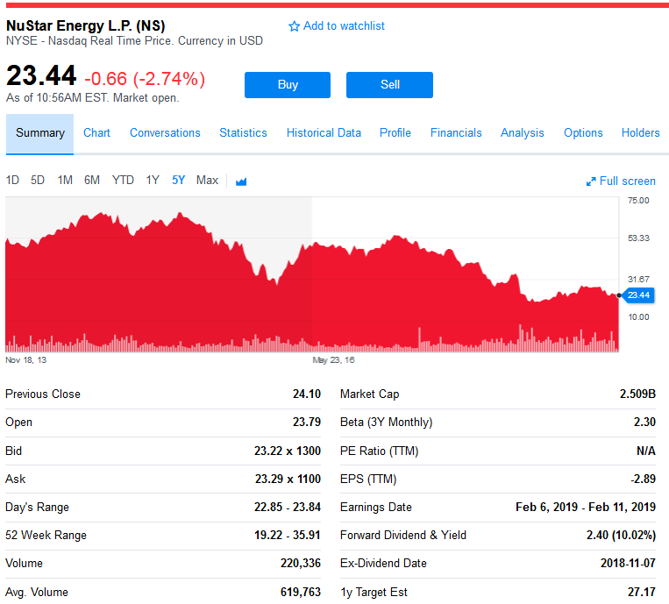Screen dimensions: 669x604
Task: Set the chart range to 5D
Action: point(38,181)
